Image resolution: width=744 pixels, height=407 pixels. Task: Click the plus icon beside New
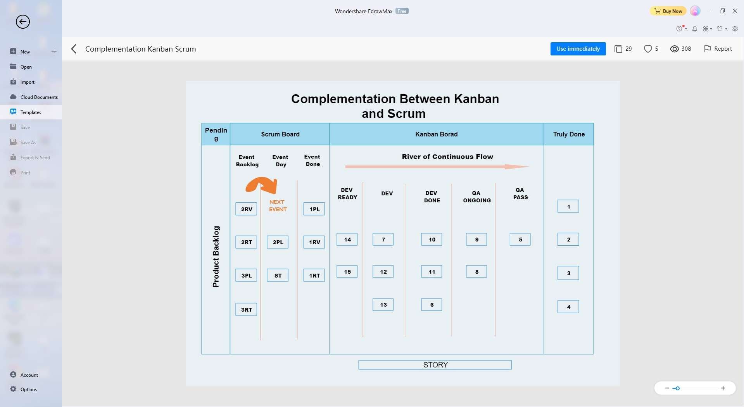(x=54, y=52)
